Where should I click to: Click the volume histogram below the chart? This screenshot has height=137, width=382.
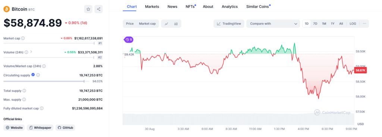click(x=238, y=119)
